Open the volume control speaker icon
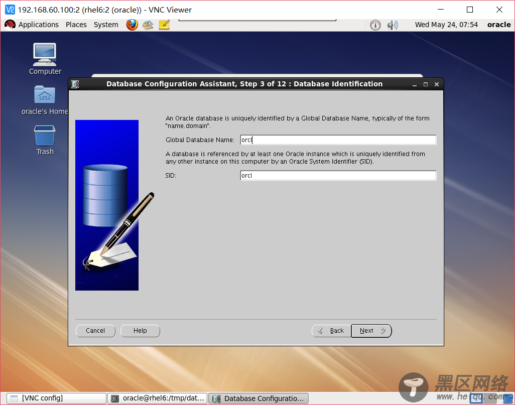This screenshot has height=405, width=515. click(393, 25)
